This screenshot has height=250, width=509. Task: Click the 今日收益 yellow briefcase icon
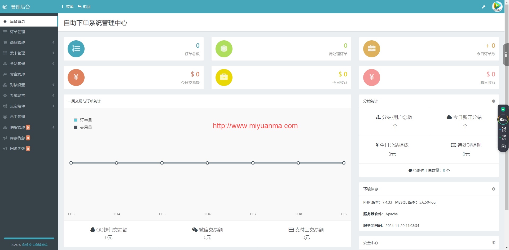point(224,77)
